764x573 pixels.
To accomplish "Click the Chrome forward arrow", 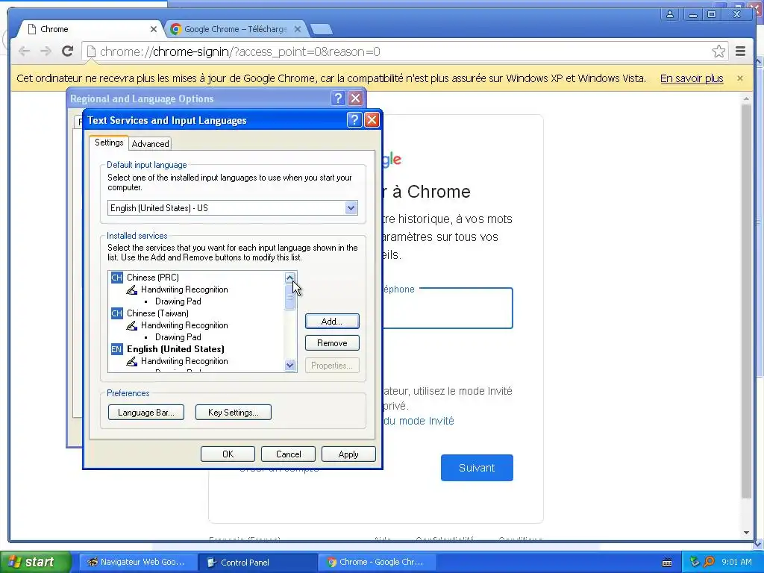I will click(x=46, y=51).
